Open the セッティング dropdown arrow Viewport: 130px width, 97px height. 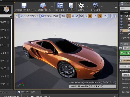click(x=102, y=7)
